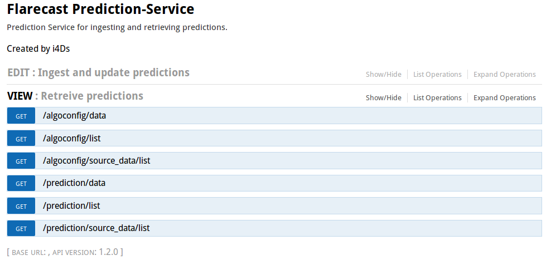
Task: Select the /algoconfig/source_data/list endpoint path
Action: (x=96, y=160)
